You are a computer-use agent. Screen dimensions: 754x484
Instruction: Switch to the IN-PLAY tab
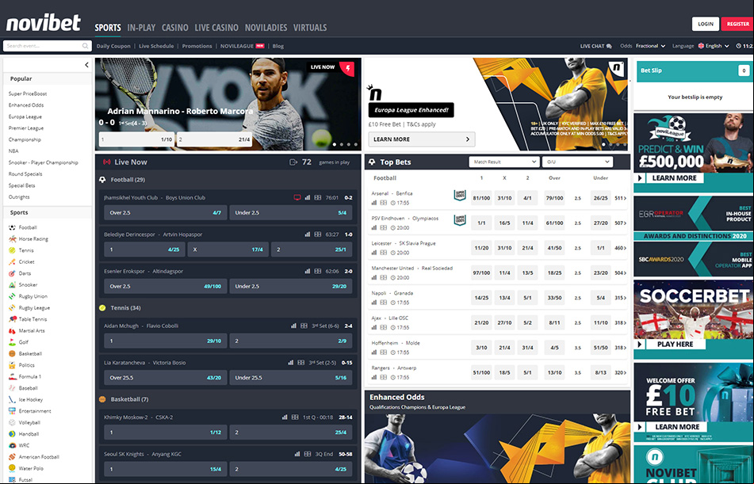point(141,28)
